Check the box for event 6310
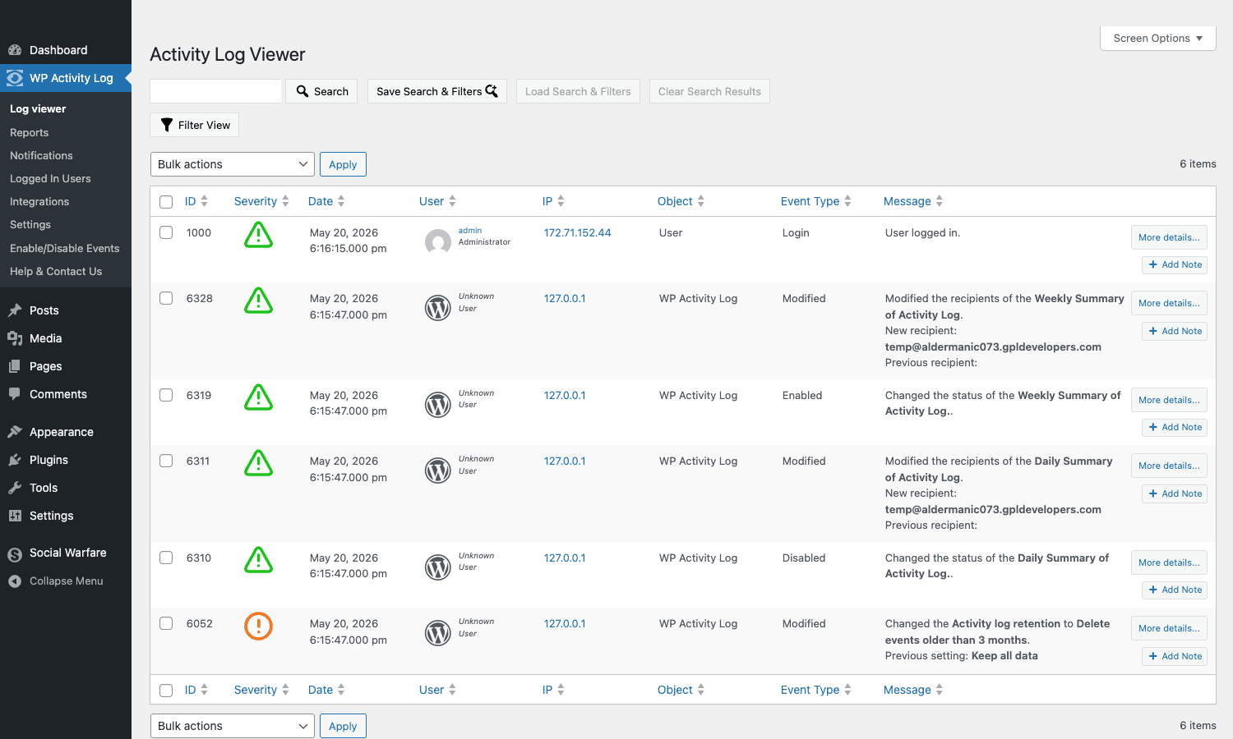This screenshot has width=1233, height=739. 166,558
